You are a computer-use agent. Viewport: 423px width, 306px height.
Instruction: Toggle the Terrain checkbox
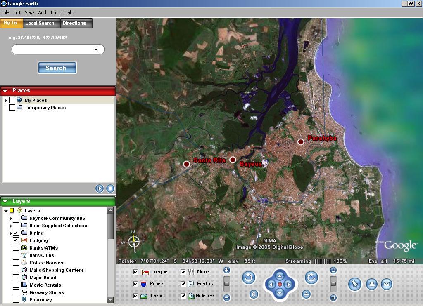coord(135,296)
